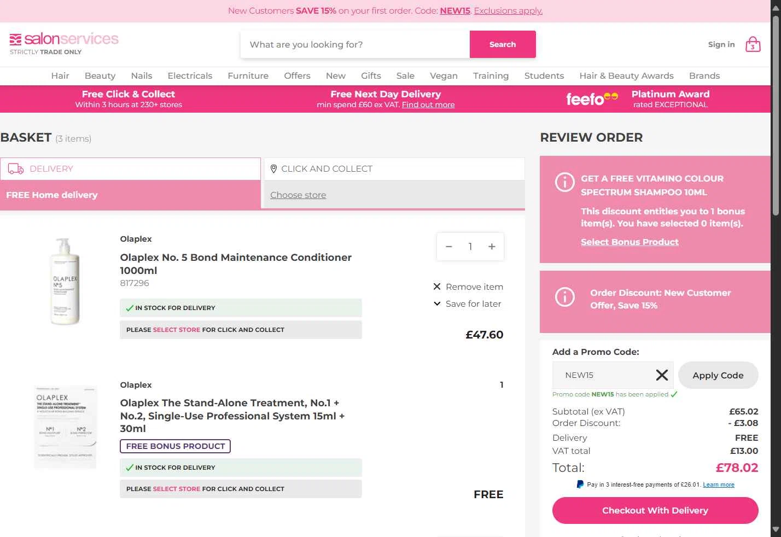Viewport: 781px width, 537px height.
Task: Click the Choose store link
Action: [x=298, y=195]
